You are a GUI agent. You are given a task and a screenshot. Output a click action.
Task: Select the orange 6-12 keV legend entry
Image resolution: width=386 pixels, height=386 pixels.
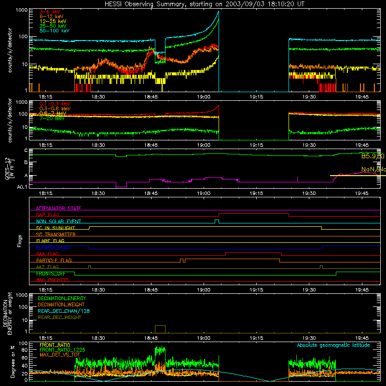52,16
